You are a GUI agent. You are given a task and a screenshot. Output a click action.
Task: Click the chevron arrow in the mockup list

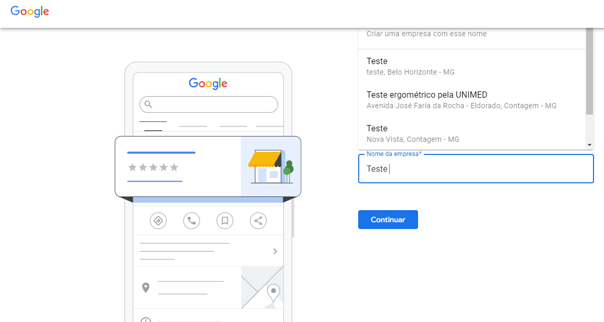click(275, 251)
